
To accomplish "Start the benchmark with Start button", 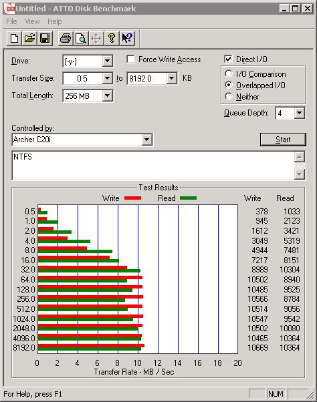I will 283,140.
